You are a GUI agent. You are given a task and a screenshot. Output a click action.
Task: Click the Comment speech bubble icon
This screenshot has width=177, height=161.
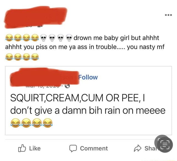pos(73,148)
